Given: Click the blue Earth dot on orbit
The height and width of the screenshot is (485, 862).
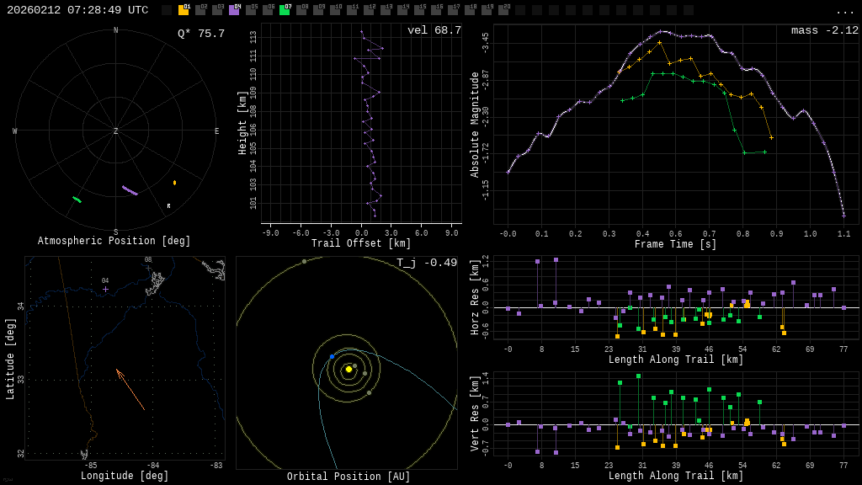Looking at the screenshot, I should tap(332, 357).
